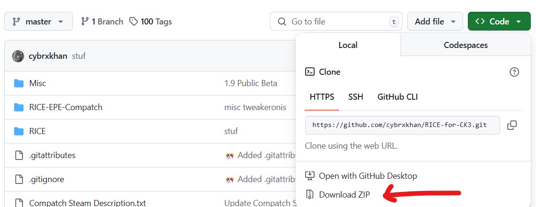Screen dimensions: 536x207
Task: Click the Download ZIP icon
Action: pos(309,194)
